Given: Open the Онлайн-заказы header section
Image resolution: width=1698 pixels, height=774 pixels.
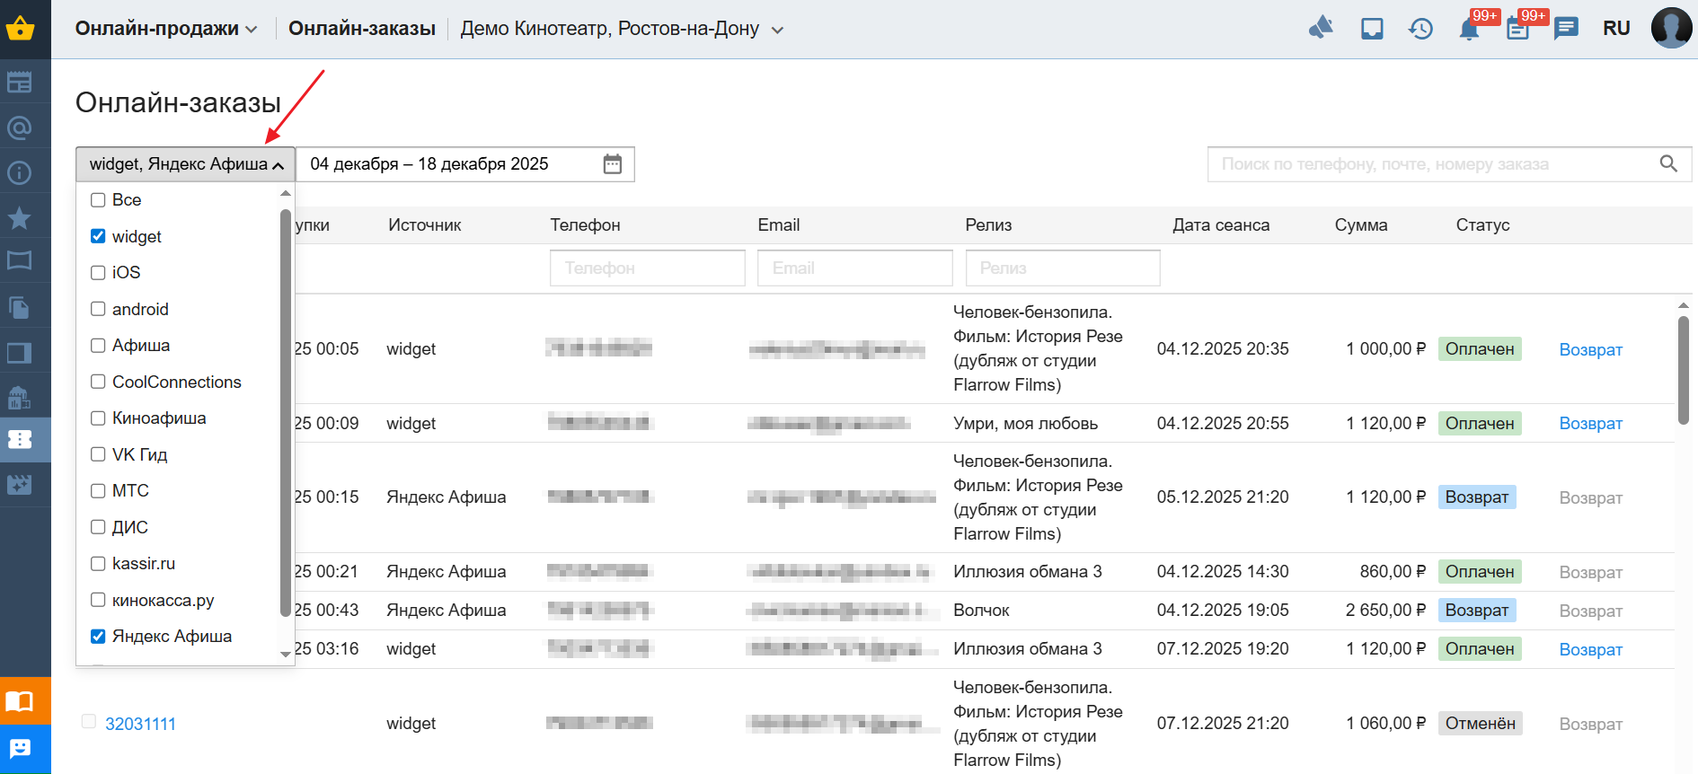Looking at the screenshot, I should pos(361,29).
